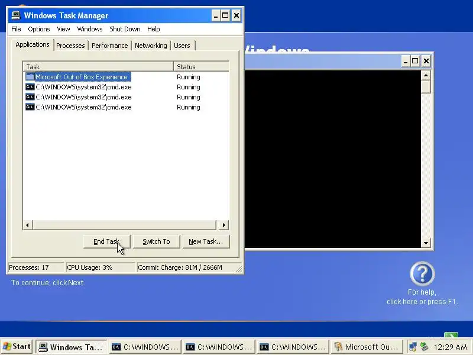The image size is (473, 355).
Task: Open the View menu
Action: click(x=63, y=29)
